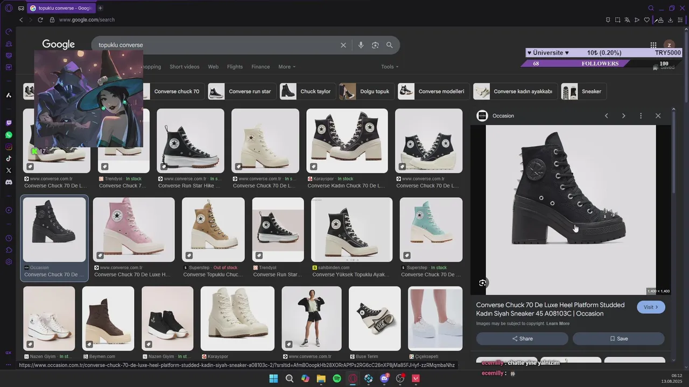This screenshot has height=387, width=689.
Task: Open sidebar settings gear icon
Action: point(9,262)
